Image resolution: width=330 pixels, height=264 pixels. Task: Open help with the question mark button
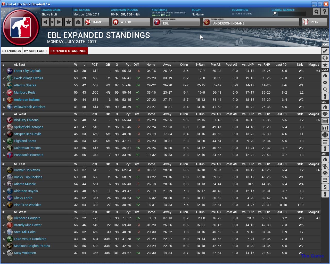point(325,12)
